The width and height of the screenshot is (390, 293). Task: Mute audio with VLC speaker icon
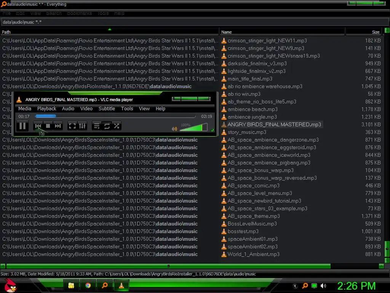click(174, 129)
